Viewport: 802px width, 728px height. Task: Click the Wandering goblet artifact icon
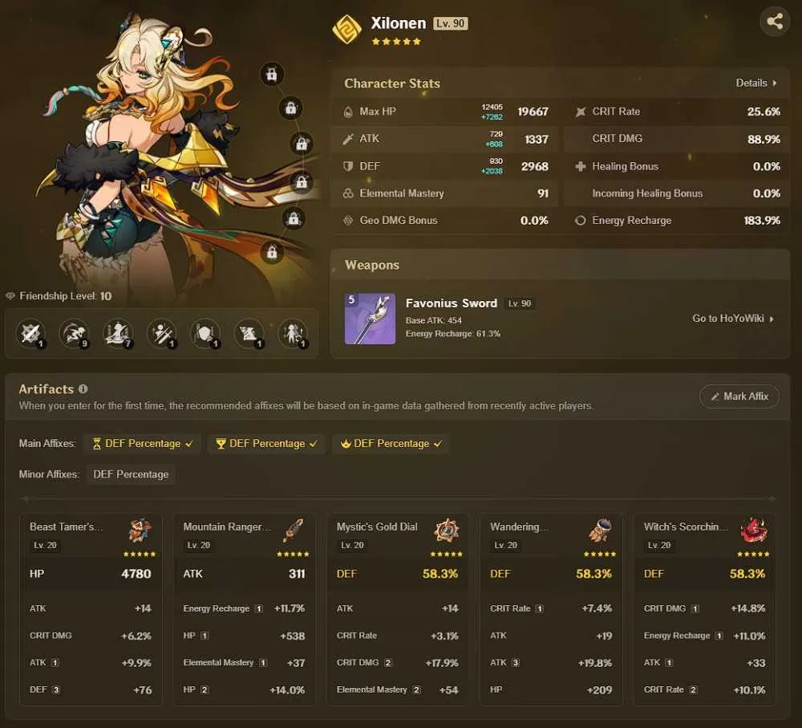(600, 531)
